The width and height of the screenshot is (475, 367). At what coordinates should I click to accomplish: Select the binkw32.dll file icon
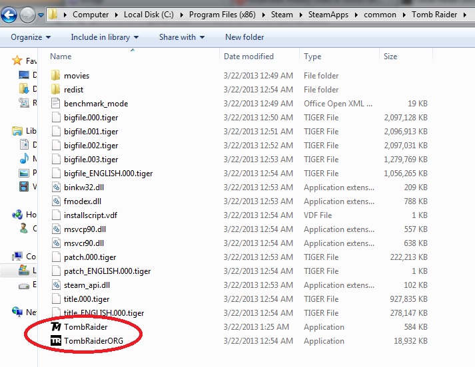[x=56, y=187]
